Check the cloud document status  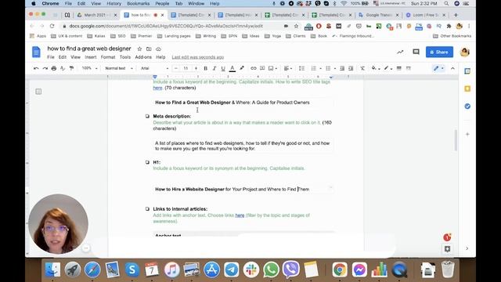(158, 49)
